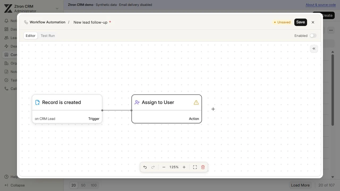This screenshot has width=340, height=191.
Task: Add next step with plus icon
Action: 213,109
